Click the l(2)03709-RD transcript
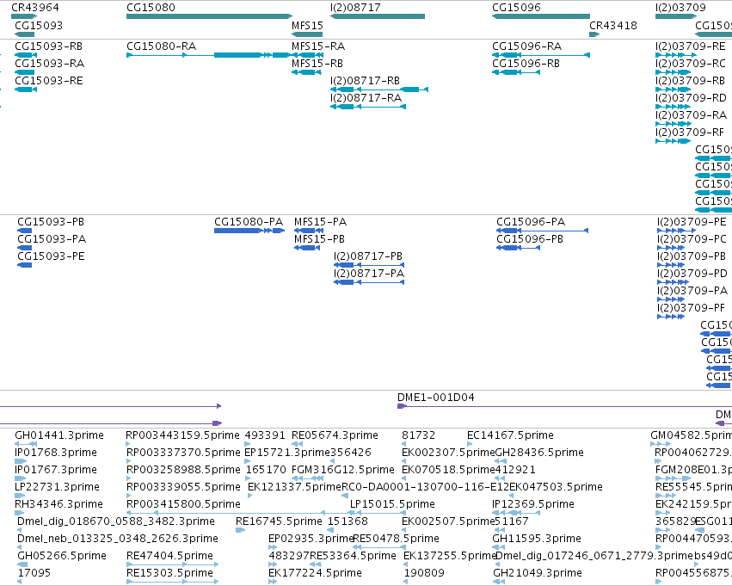This screenshot has width=732, height=586. [673, 107]
